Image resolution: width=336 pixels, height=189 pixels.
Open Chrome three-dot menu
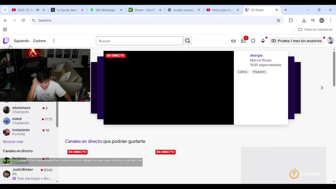(x=330, y=20)
